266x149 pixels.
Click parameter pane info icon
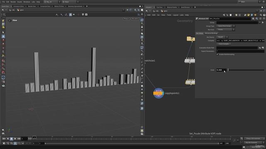tap(261, 19)
